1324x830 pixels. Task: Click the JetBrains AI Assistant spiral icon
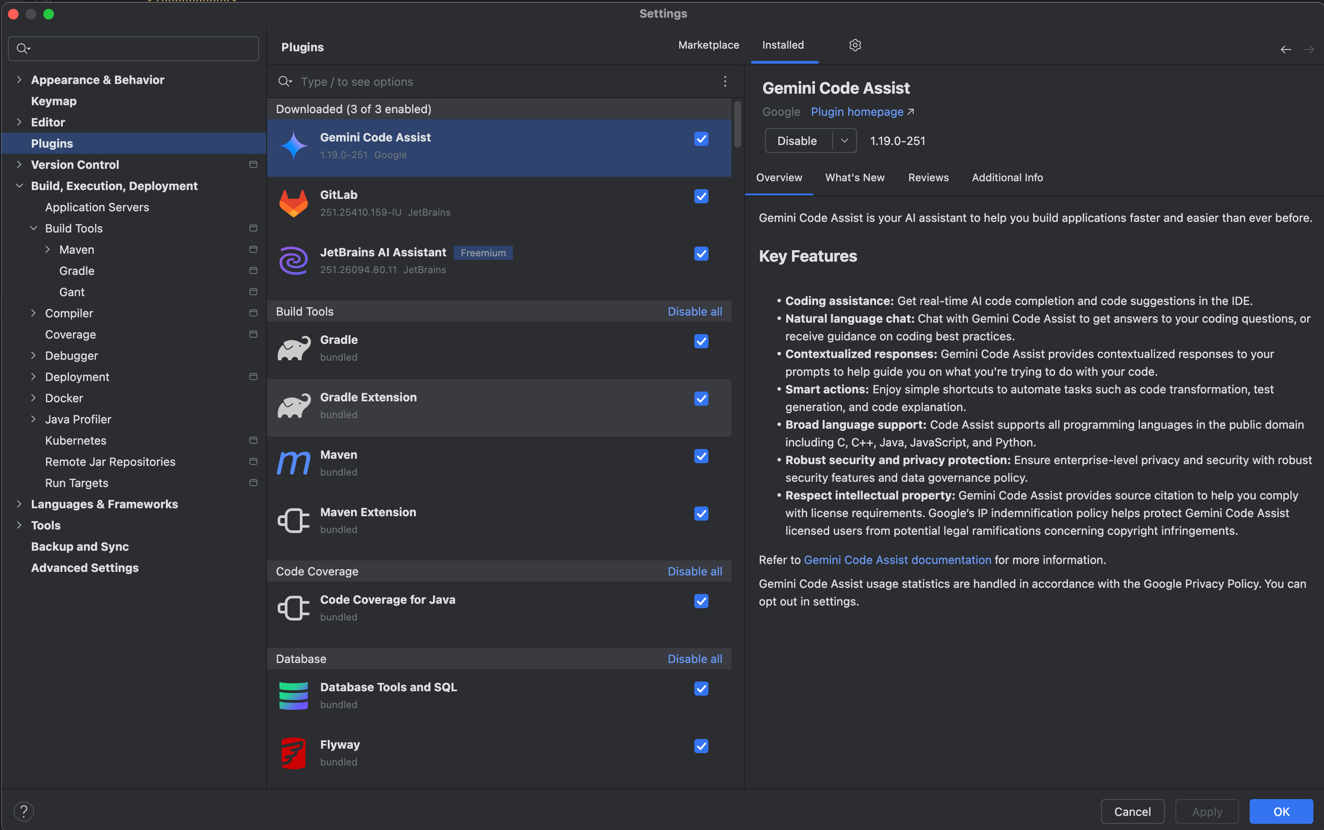[x=294, y=261]
